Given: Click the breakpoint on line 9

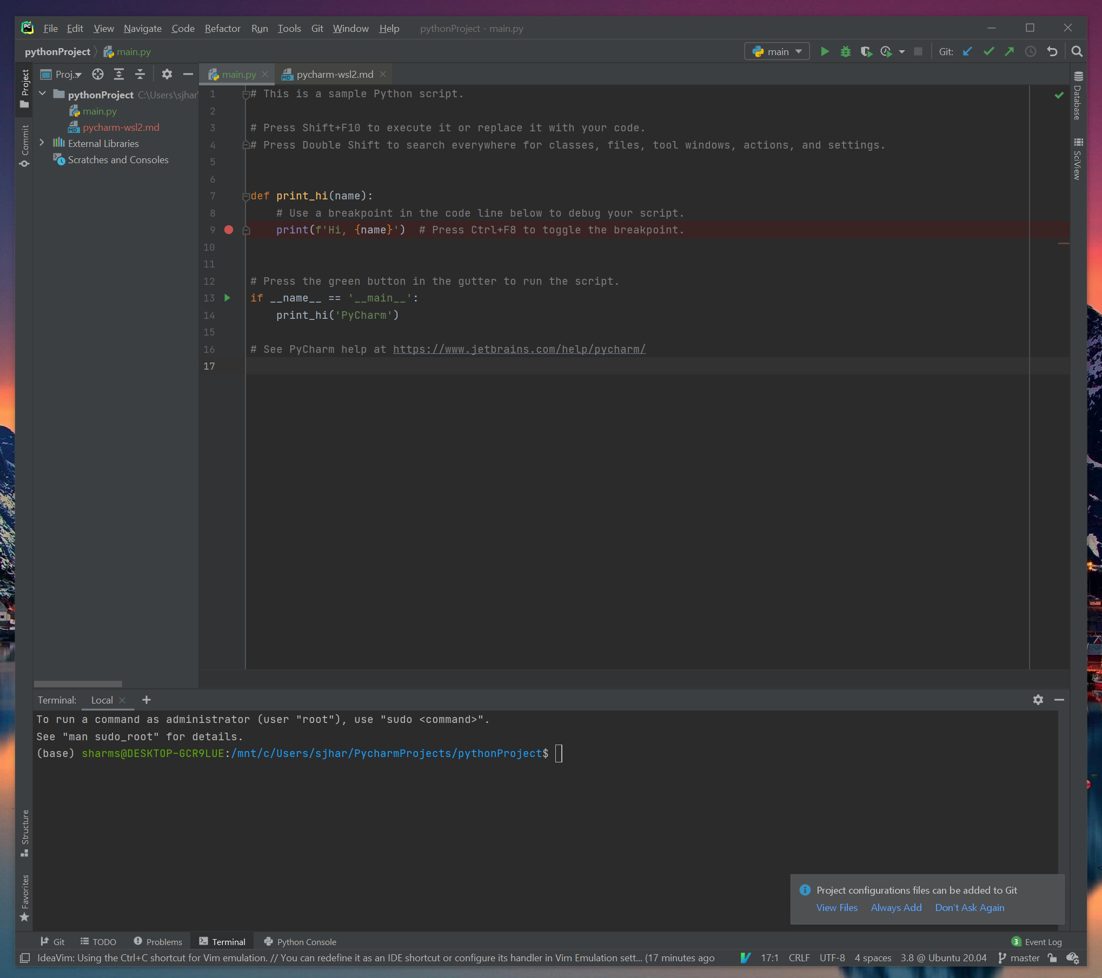Looking at the screenshot, I should [229, 230].
